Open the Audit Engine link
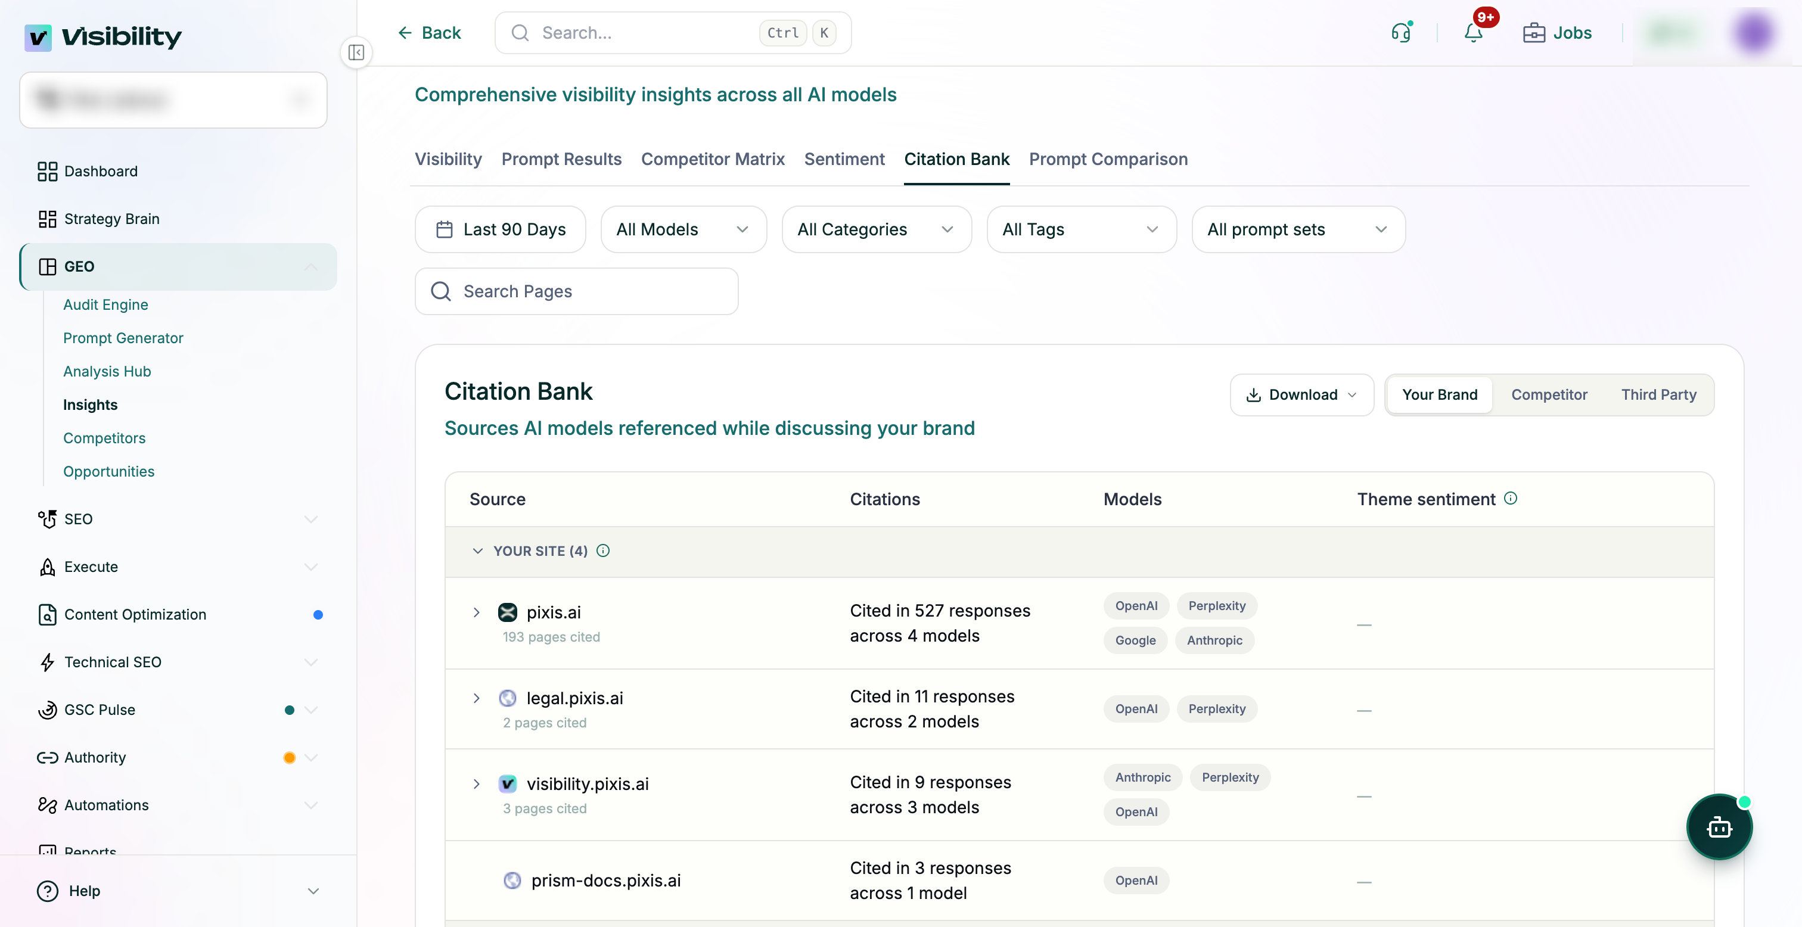Viewport: 1802px width, 927px height. click(105, 305)
